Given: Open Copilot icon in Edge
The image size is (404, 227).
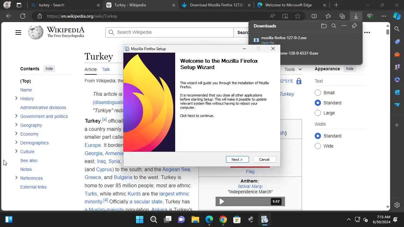Looking at the screenshot, I should point(397,16).
